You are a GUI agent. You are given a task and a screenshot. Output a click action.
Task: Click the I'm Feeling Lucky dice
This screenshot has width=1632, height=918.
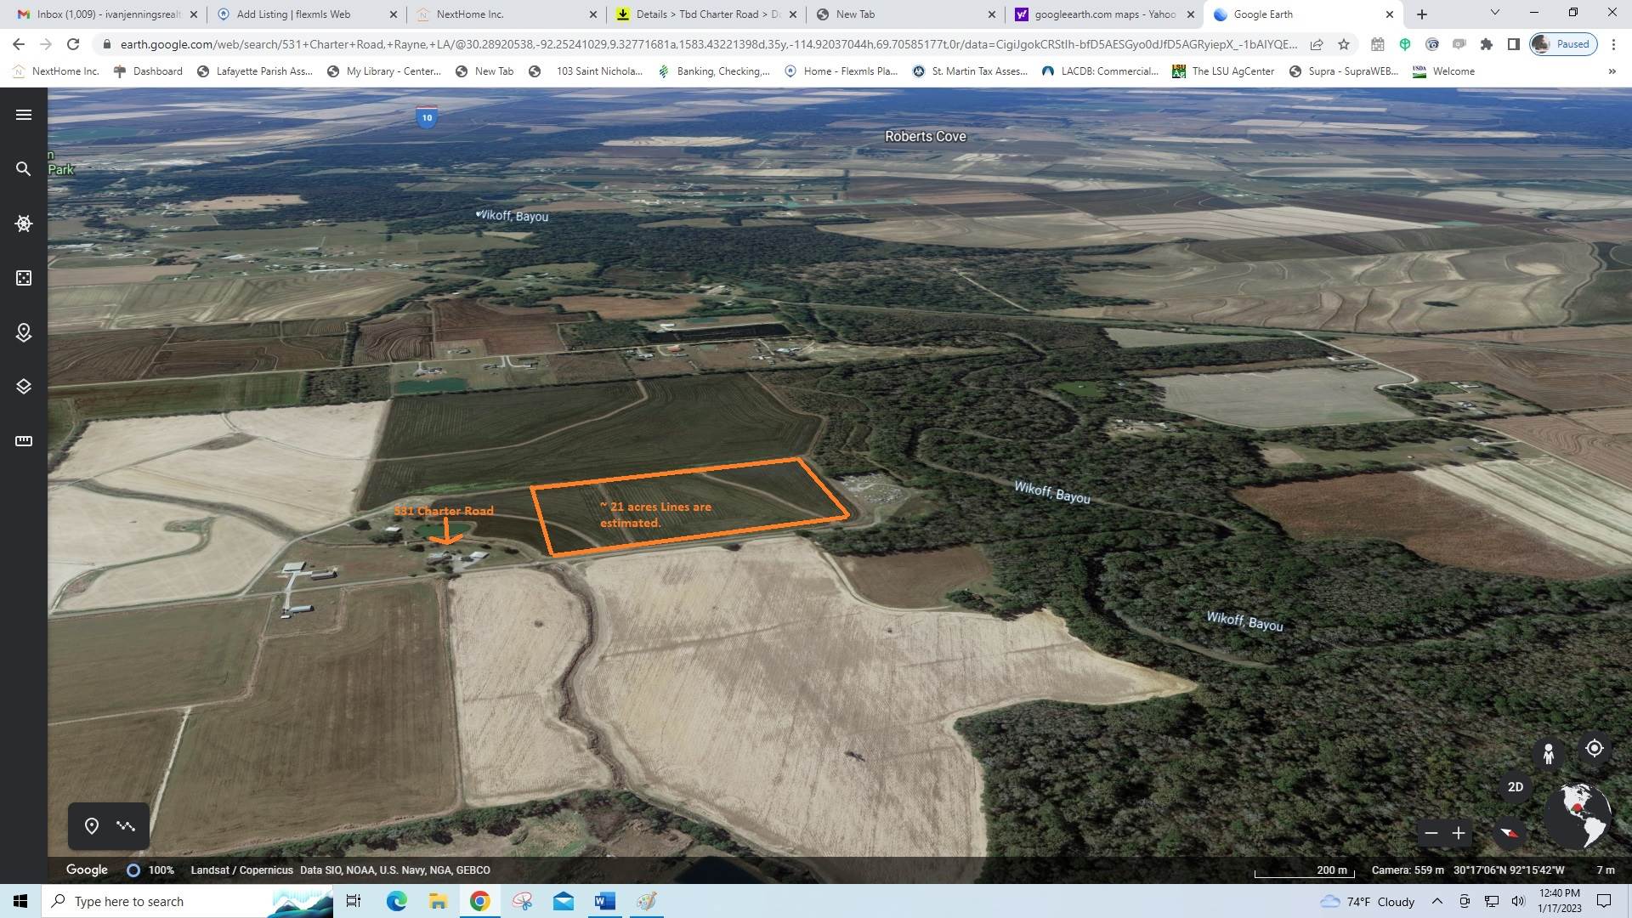click(x=24, y=278)
